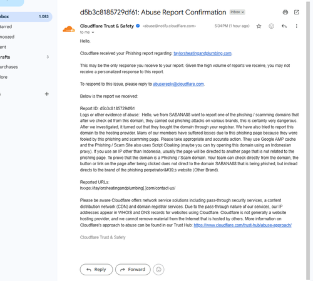Click the 'Reported URLs:' line
This screenshot has width=313, height=281.
(95, 182)
